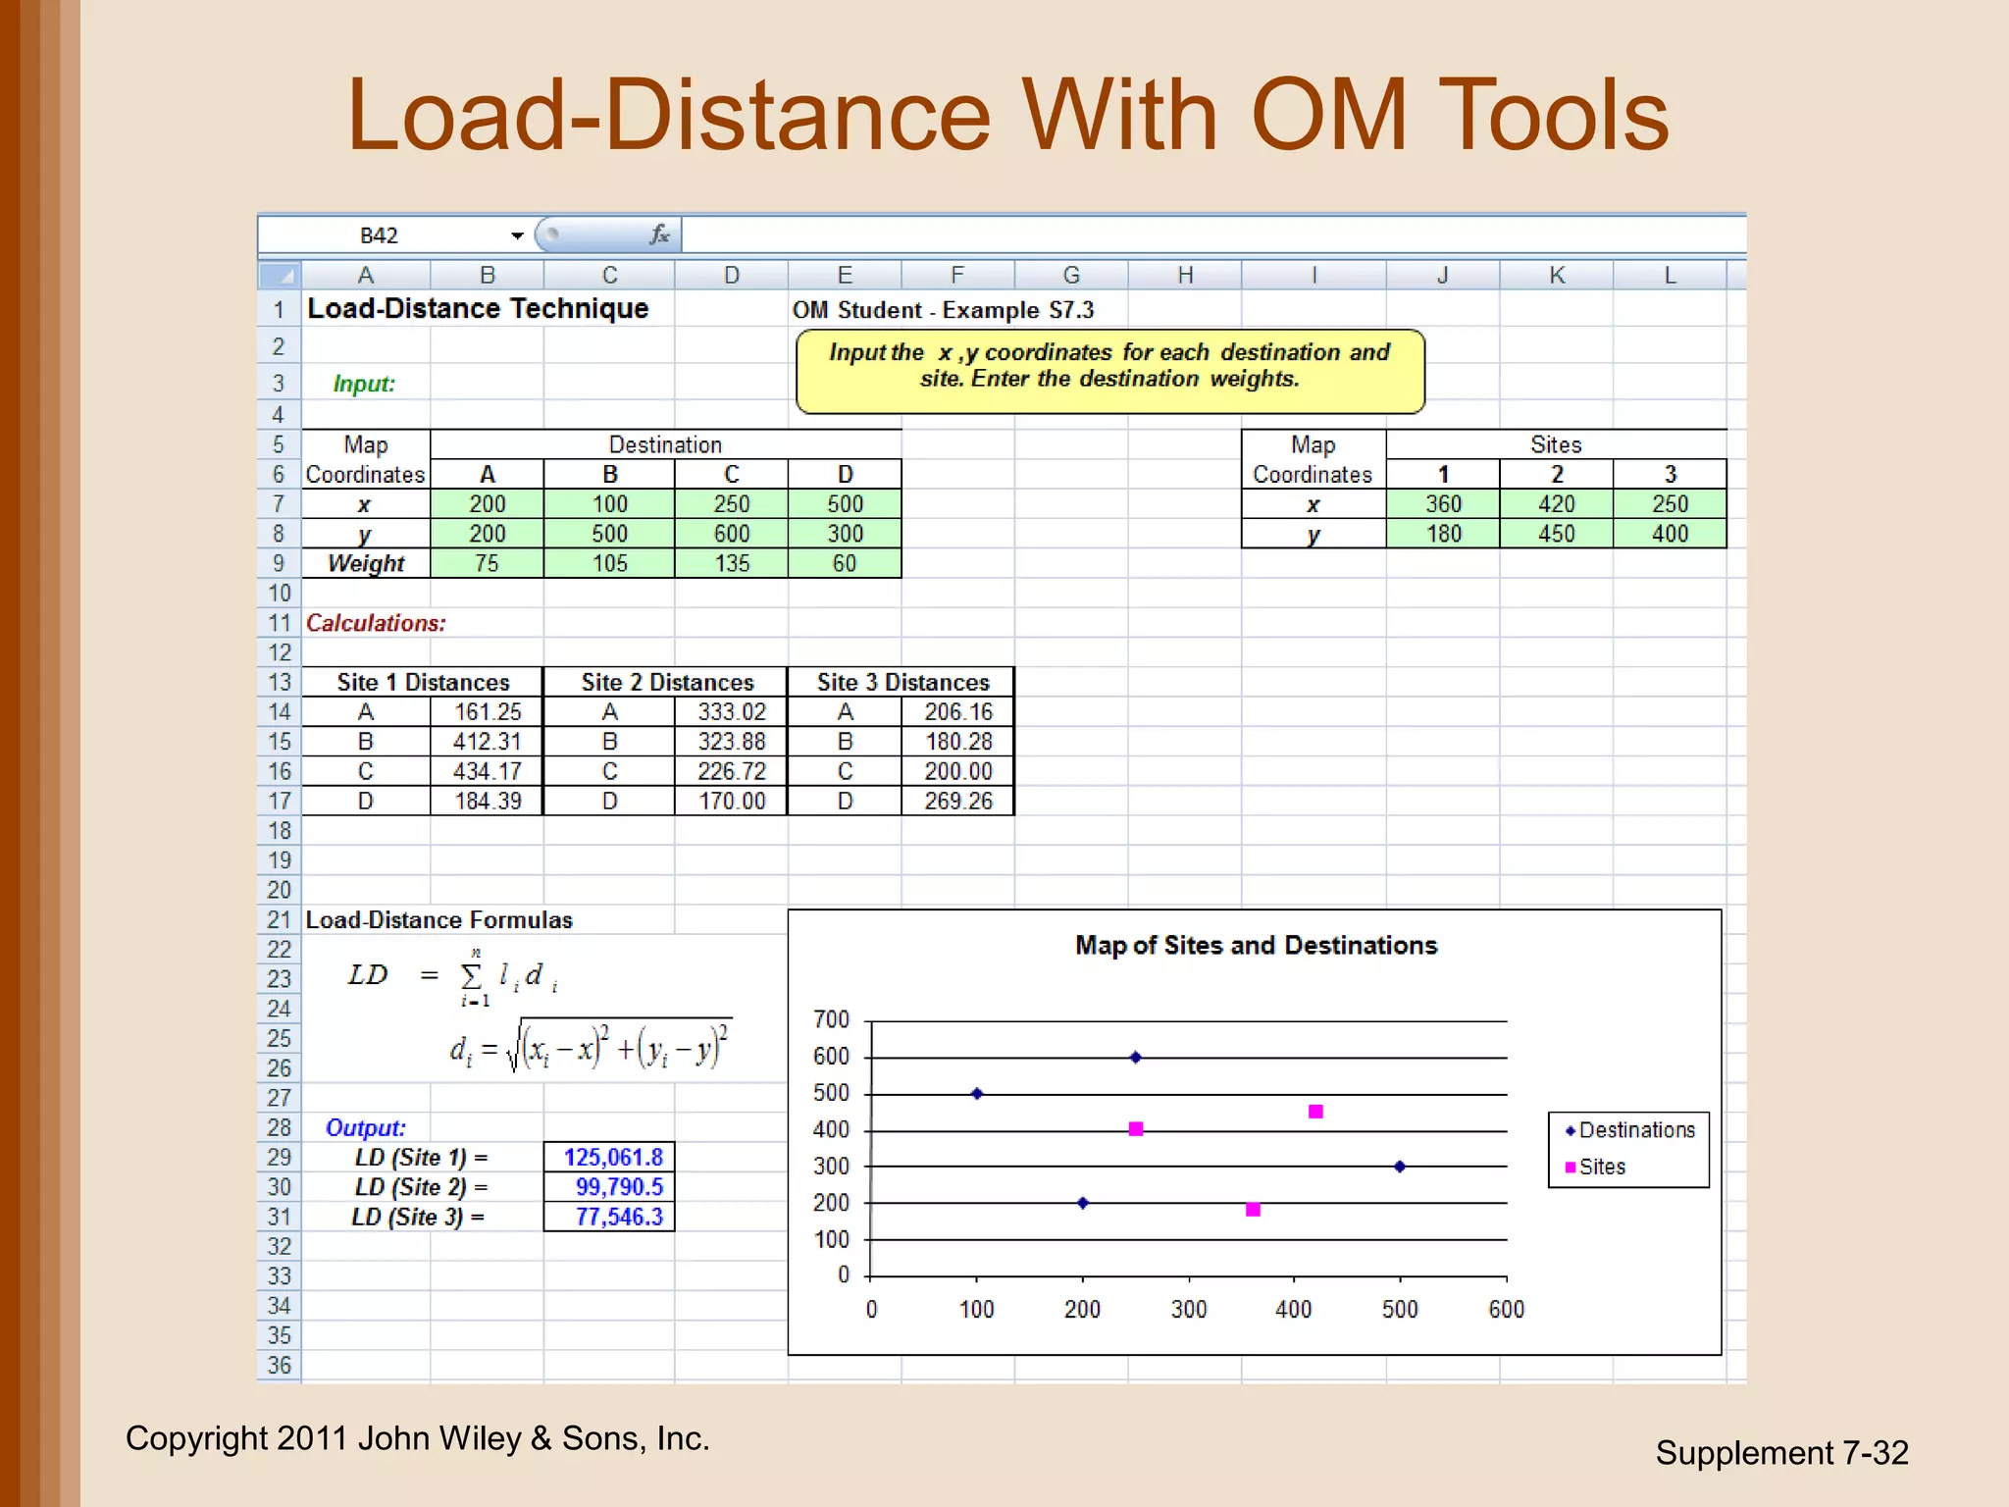Click the Load-Distance Formulas heading
The width and height of the screenshot is (2009, 1507).
click(x=438, y=920)
